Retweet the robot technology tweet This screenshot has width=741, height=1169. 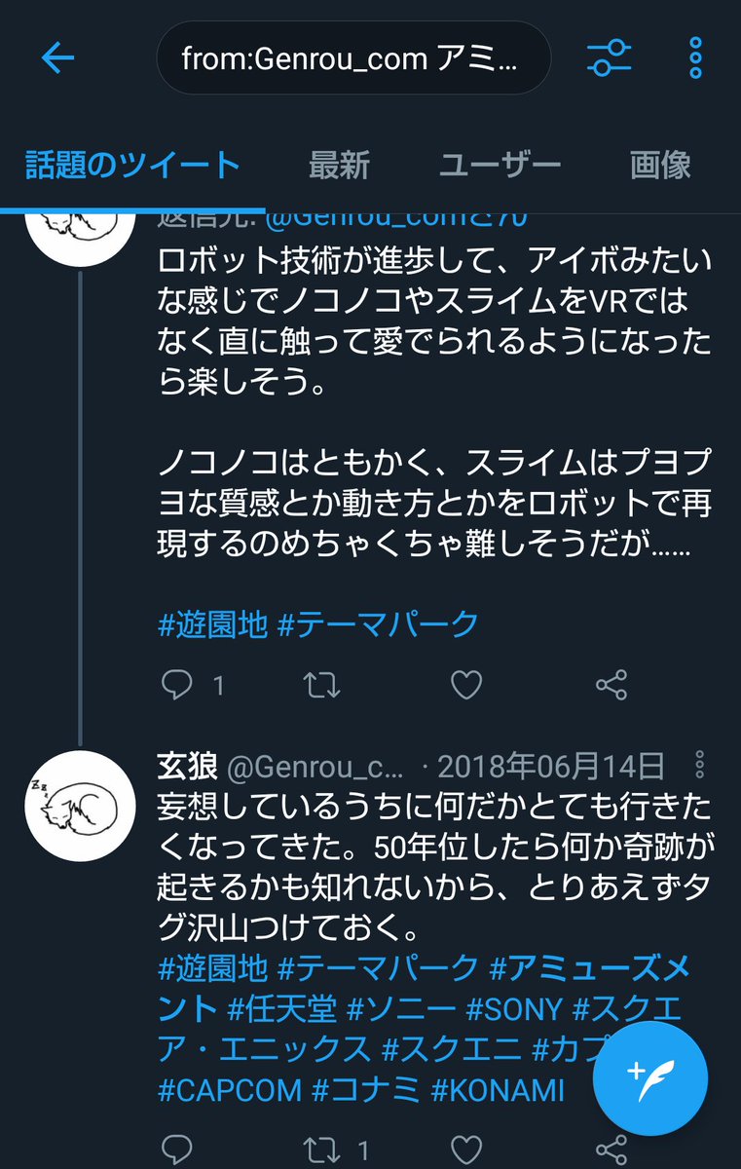coord(320,686)
